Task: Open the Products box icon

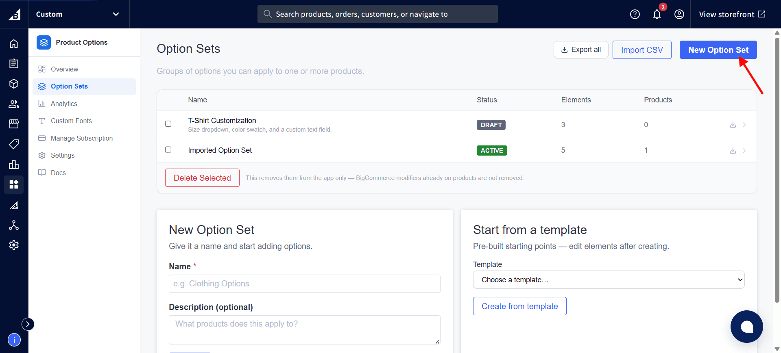Action: [14, 84]
